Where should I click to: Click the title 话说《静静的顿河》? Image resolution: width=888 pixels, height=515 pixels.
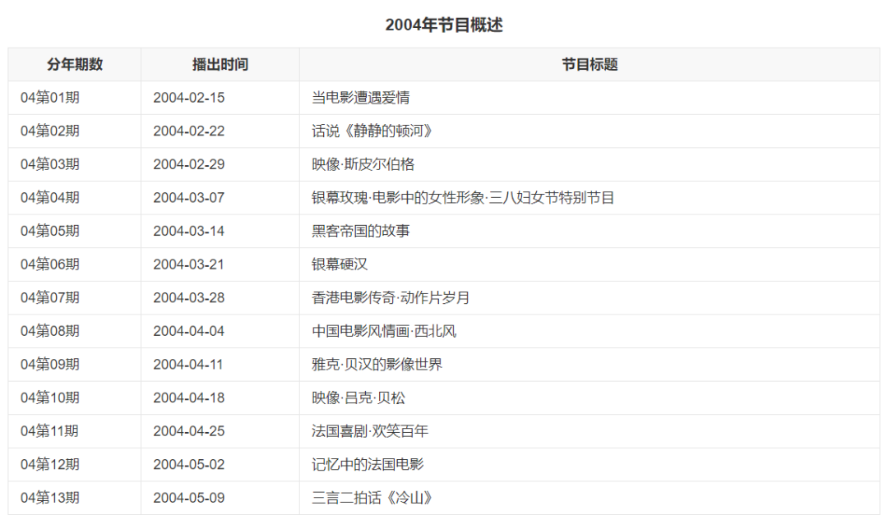pyautogui.click(x=373, y=131)
